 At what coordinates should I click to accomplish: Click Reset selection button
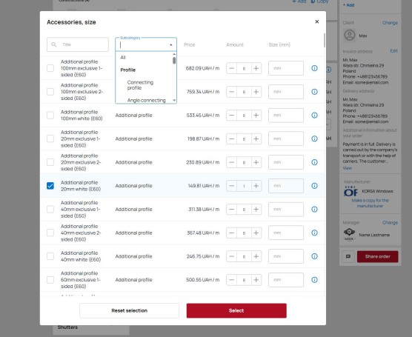click(x=129, y=311)
